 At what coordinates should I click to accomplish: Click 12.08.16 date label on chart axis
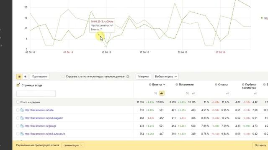106,52
